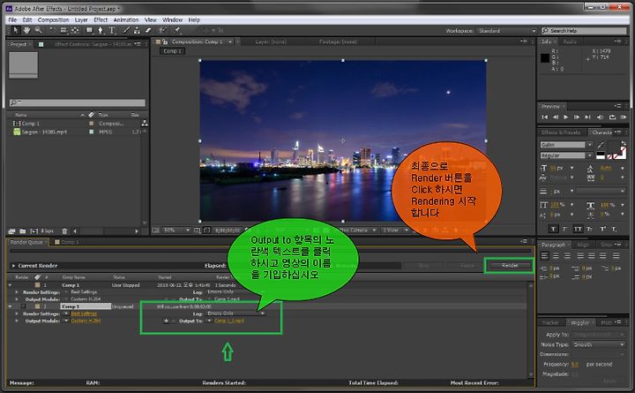The width and height of the screenshot is (635, 393).
Task: Toggle Faux Italic in Character panel
Action: pyautogui.click(x=564, y=229)
